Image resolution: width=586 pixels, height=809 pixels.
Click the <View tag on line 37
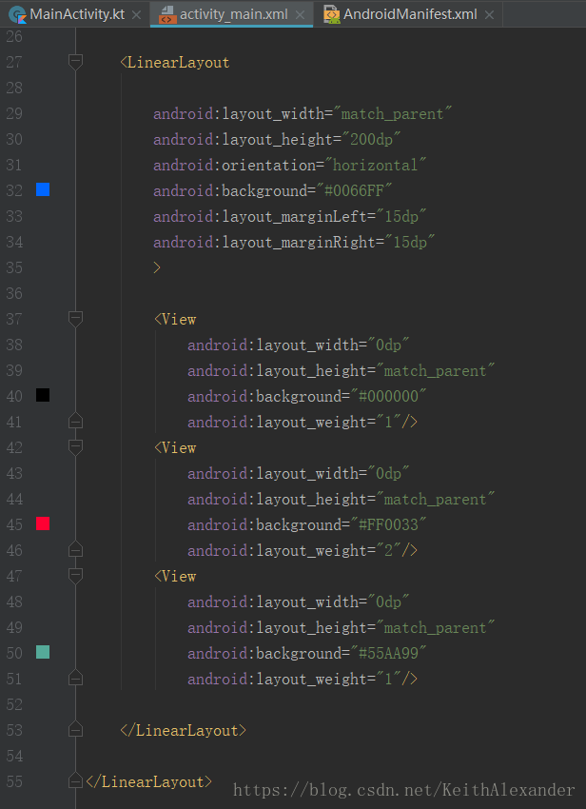click(175, 320)
